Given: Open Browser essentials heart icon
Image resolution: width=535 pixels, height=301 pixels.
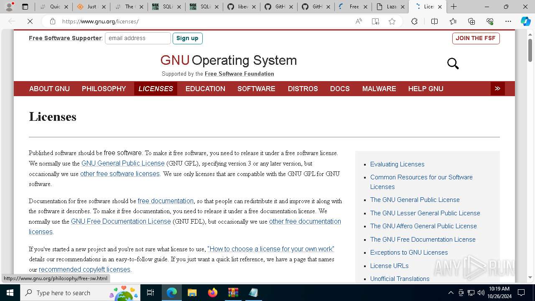Looking at the screenshot, I should [490, 21].
